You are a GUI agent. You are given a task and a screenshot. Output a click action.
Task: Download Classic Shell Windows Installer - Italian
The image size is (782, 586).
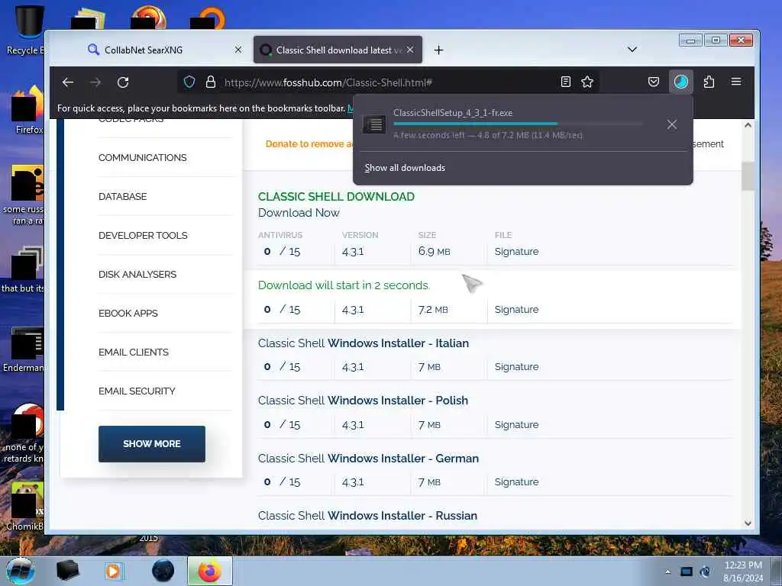(363, 343)
